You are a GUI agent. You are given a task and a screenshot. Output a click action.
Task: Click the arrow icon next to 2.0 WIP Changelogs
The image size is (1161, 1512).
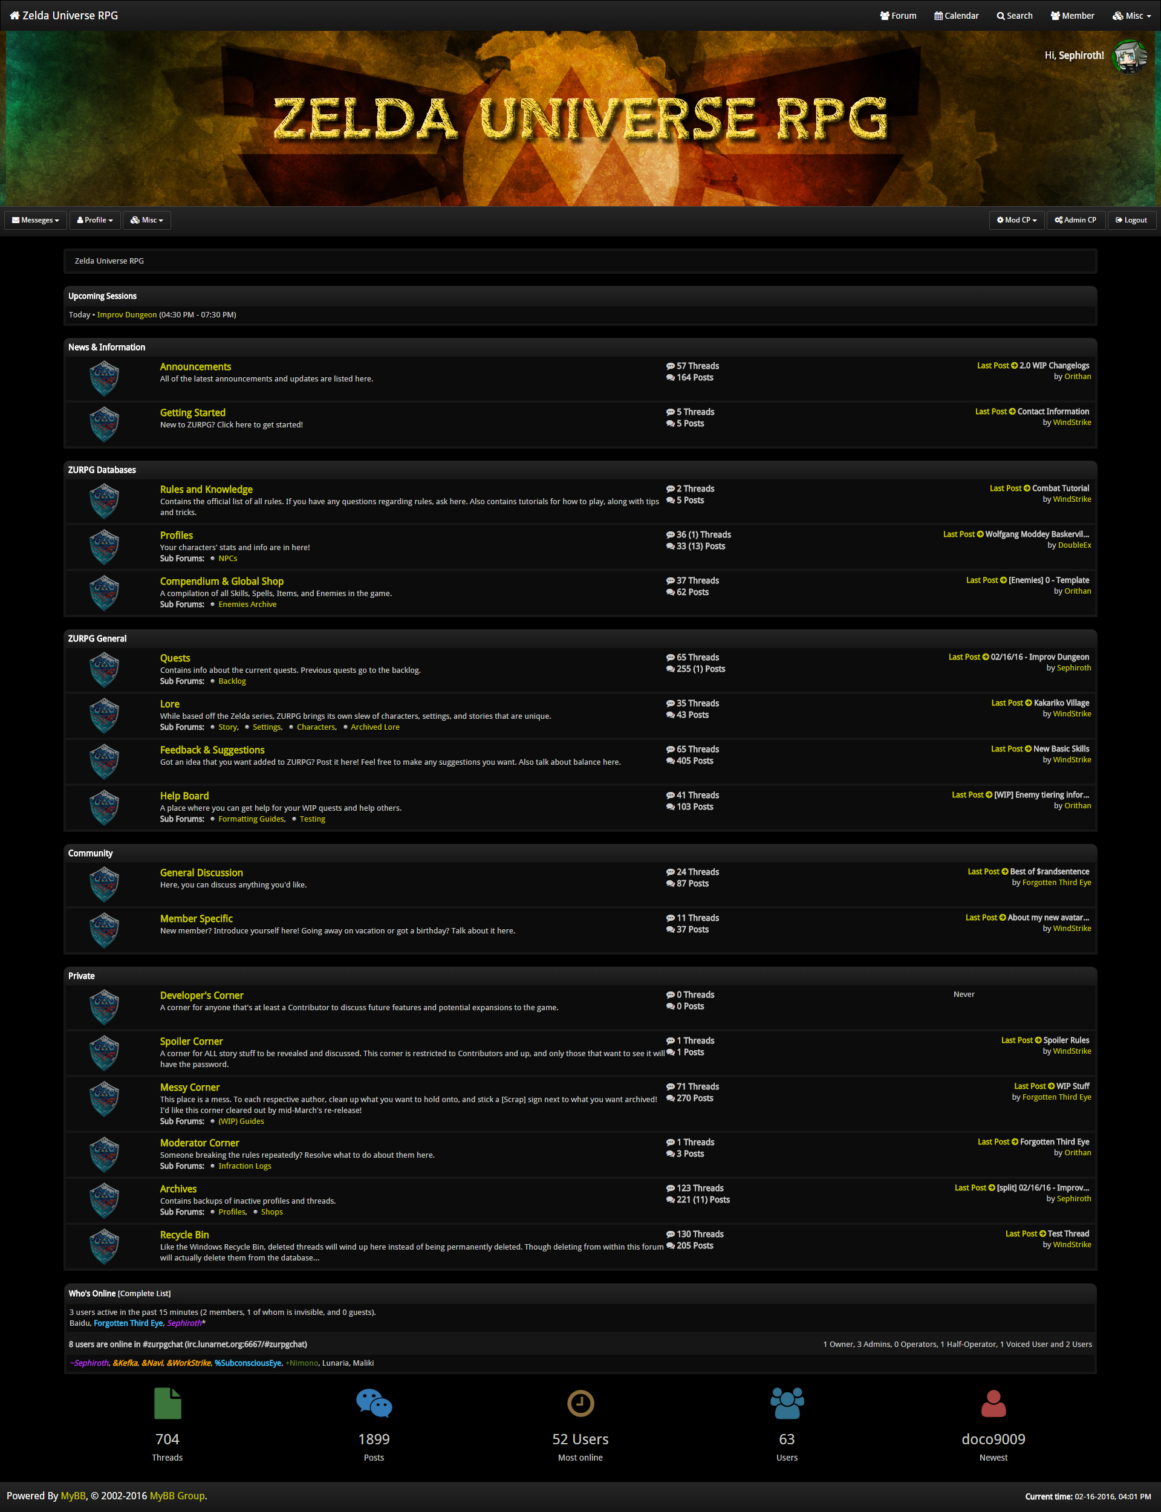(1015, 366)
